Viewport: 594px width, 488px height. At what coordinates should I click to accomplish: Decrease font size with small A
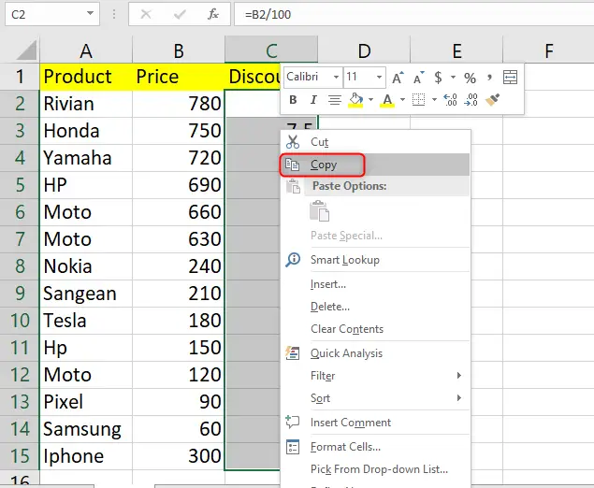(x=418, y=78)
